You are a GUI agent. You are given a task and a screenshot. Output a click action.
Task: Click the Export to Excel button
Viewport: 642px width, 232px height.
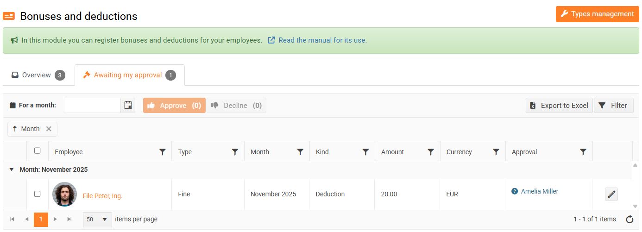(559, 106)
